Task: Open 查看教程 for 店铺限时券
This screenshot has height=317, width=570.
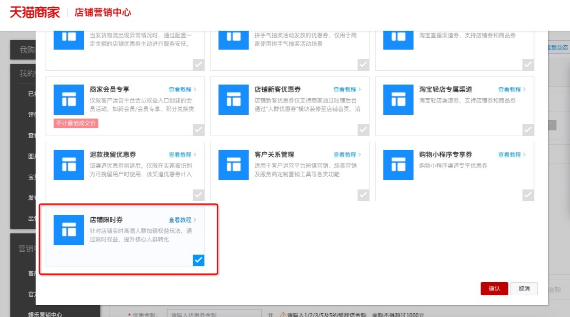Action: tap(182, 220)
